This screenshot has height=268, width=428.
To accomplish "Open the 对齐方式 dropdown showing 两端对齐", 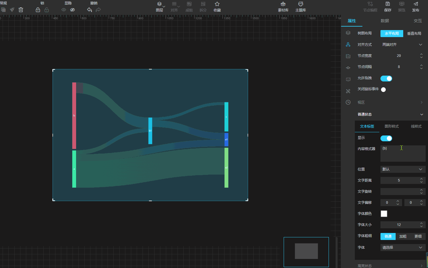I will tap(403, 45).
